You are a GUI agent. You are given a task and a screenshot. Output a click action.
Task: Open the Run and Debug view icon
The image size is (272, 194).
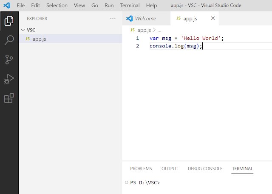pyautogui.click(x=9, y=79)
